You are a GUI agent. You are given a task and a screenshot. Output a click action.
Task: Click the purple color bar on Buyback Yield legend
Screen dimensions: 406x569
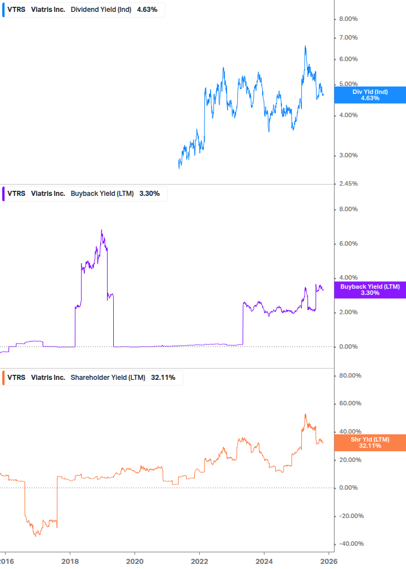pos(3,194)
